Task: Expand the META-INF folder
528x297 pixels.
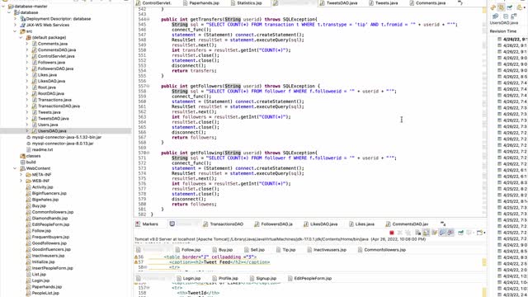Action: [x=21, y=174]
